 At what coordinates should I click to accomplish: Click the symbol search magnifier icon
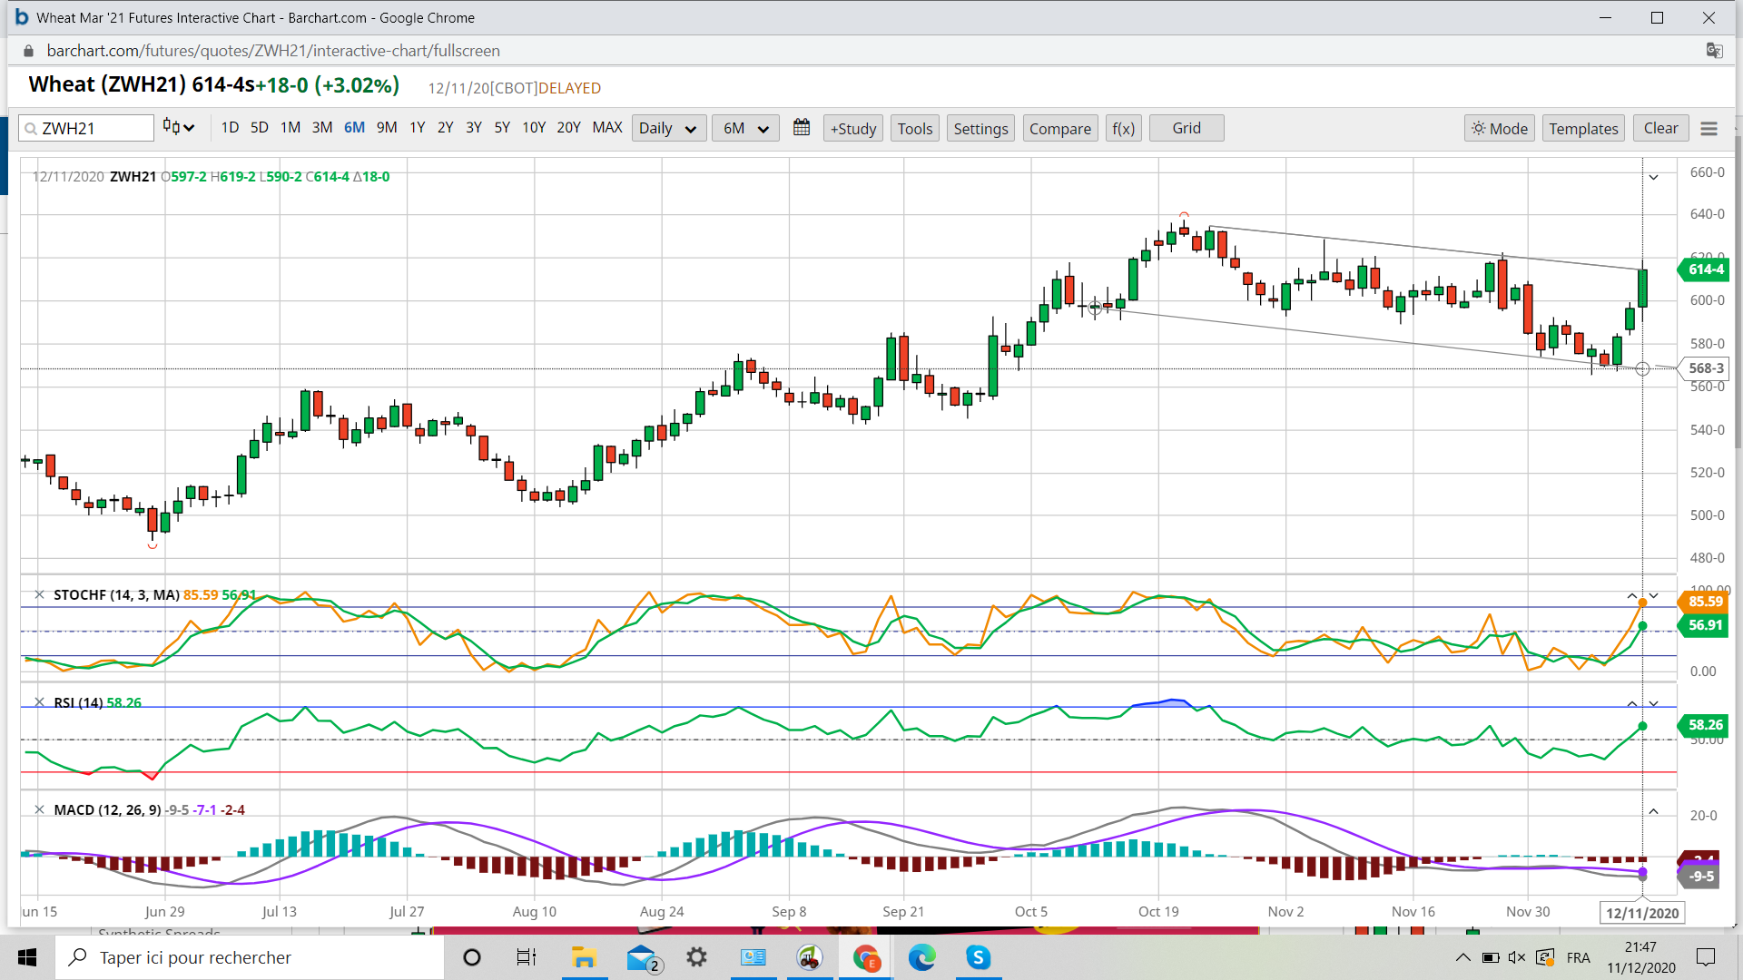[x=31, y=129]
